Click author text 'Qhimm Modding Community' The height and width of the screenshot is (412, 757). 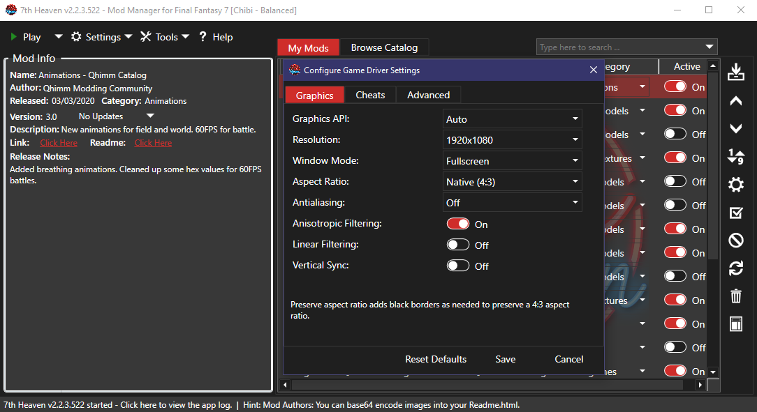click(98, 88)
